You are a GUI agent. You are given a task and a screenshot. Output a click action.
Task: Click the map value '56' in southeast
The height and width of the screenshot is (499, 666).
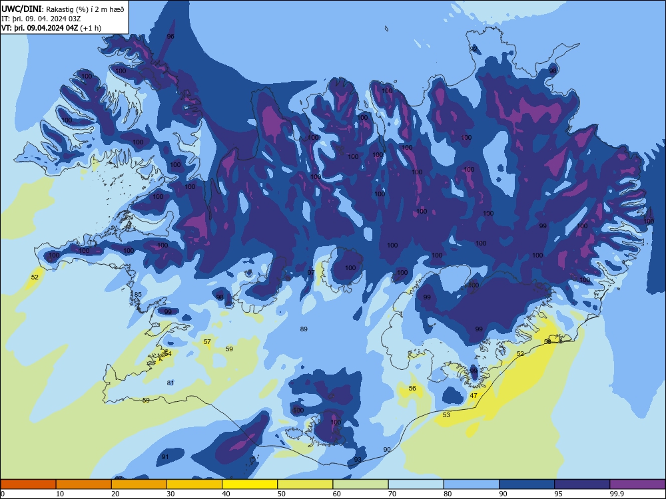(x=412, y=389)
